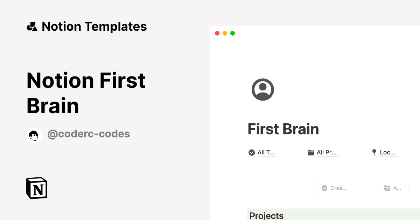Click the All Projects folder icon
Image resolution: width=420 pixels, height=220 pixels.
click(x=310, y=152)
